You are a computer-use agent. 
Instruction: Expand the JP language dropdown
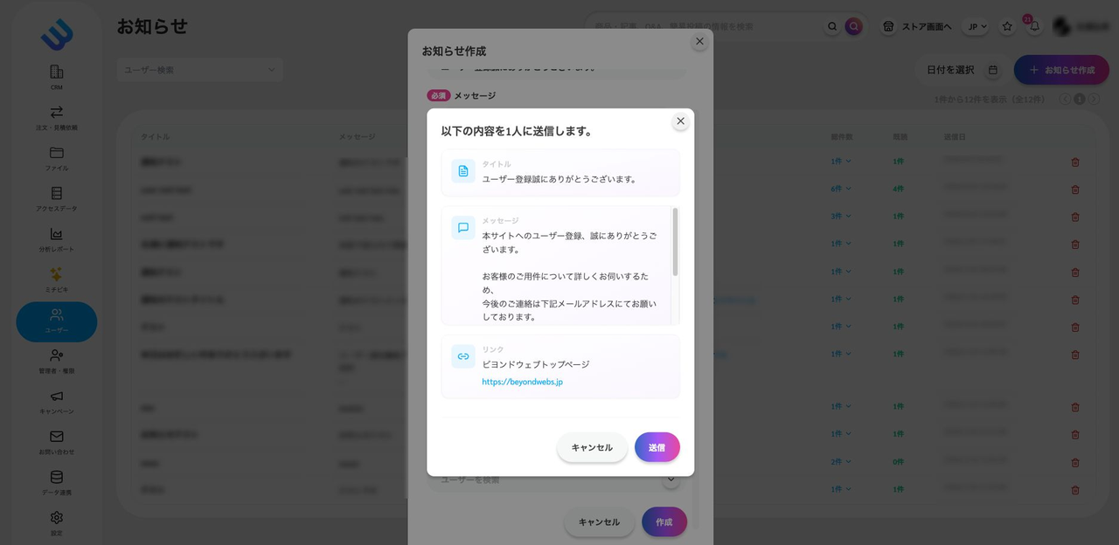[976, 26]
